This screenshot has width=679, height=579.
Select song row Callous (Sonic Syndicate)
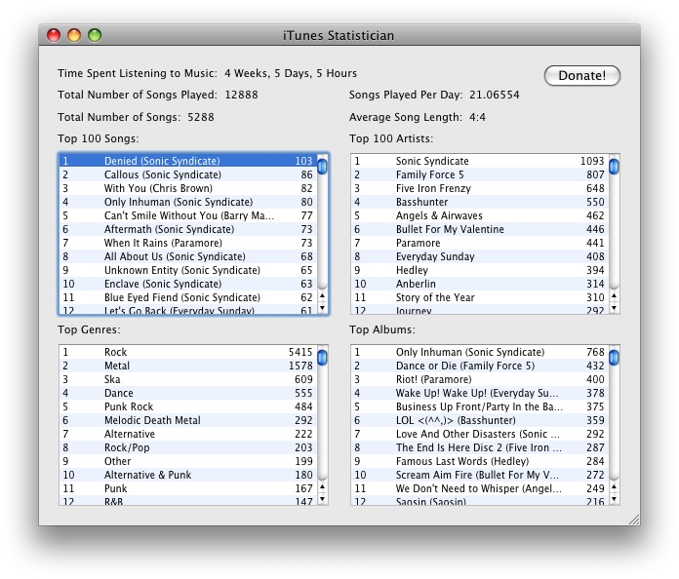coord(188,174)
